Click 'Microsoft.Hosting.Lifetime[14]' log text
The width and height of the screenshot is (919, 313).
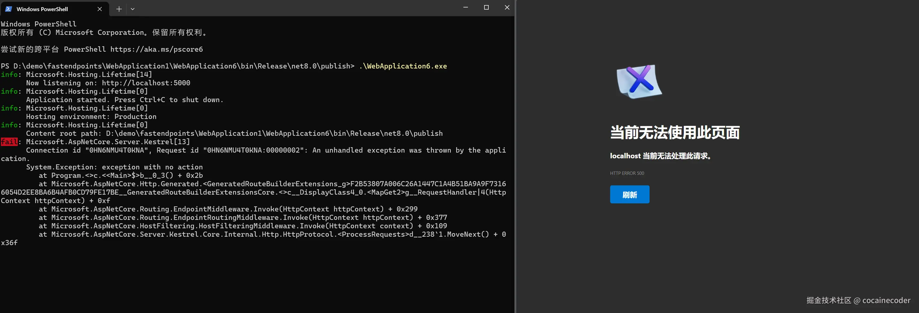(x=89, y=74)
